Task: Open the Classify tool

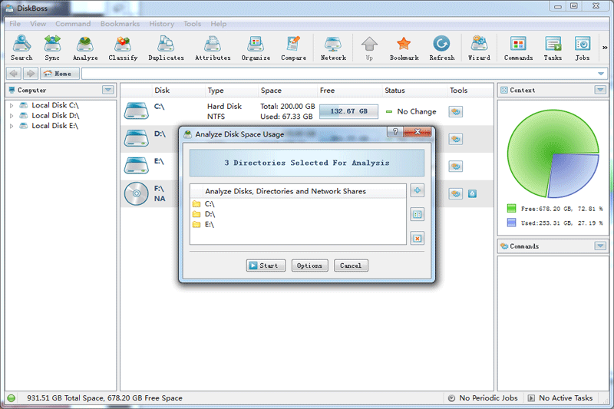Action: point(123,48)
